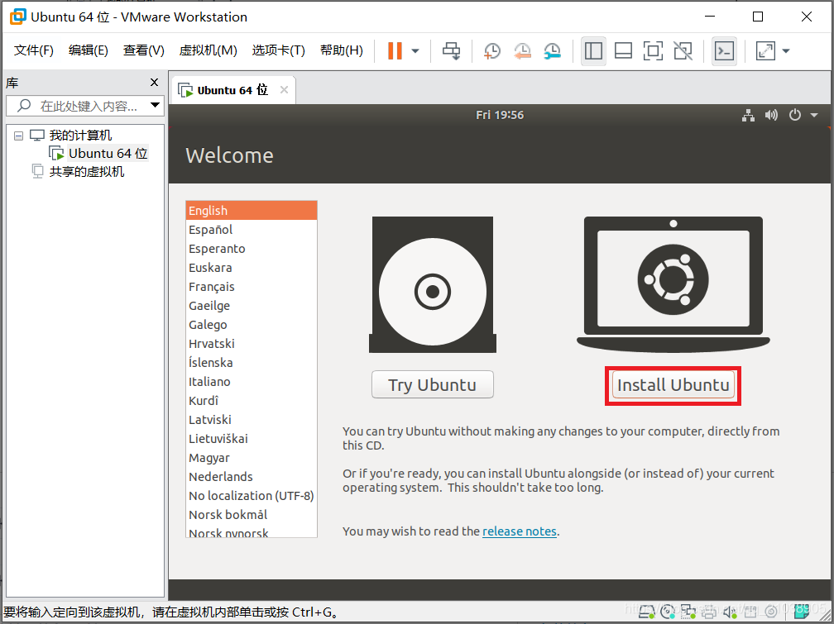
Task: Open the 帮助(H) menu
Action: pyautogui.click(x=342, y=50)
